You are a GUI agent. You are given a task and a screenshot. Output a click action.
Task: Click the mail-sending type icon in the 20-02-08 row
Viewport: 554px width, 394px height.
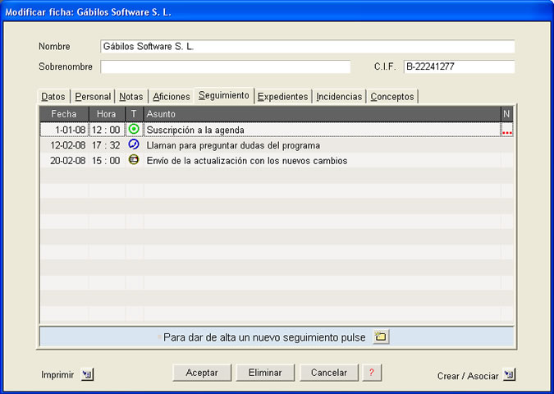(134, 160)
